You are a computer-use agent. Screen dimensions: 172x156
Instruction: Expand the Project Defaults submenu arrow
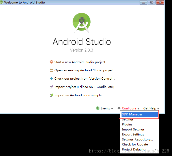[x=155, y=149]
